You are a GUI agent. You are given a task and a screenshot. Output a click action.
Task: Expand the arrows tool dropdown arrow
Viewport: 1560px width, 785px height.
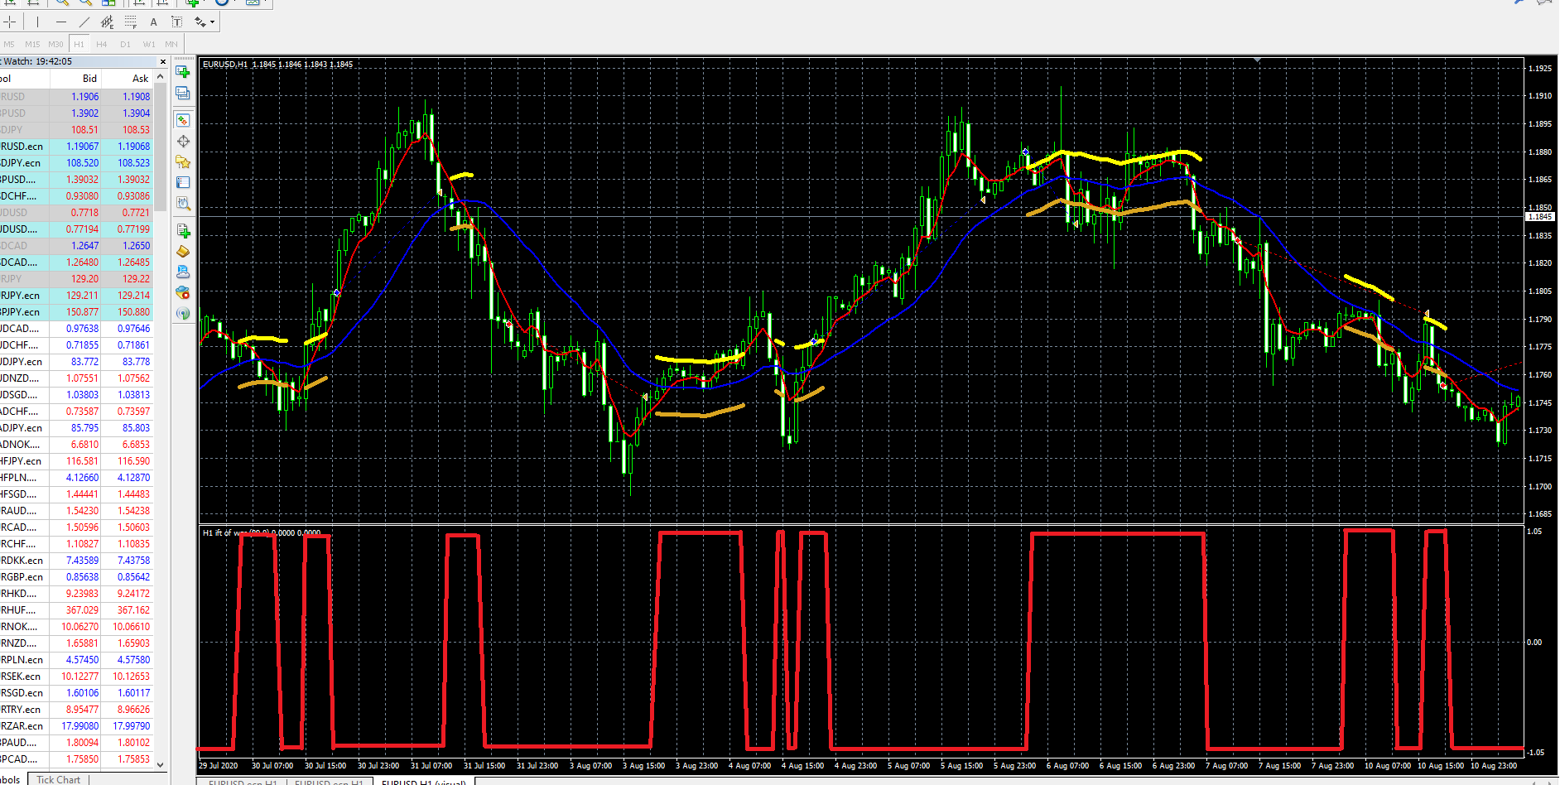pos(213,22)
